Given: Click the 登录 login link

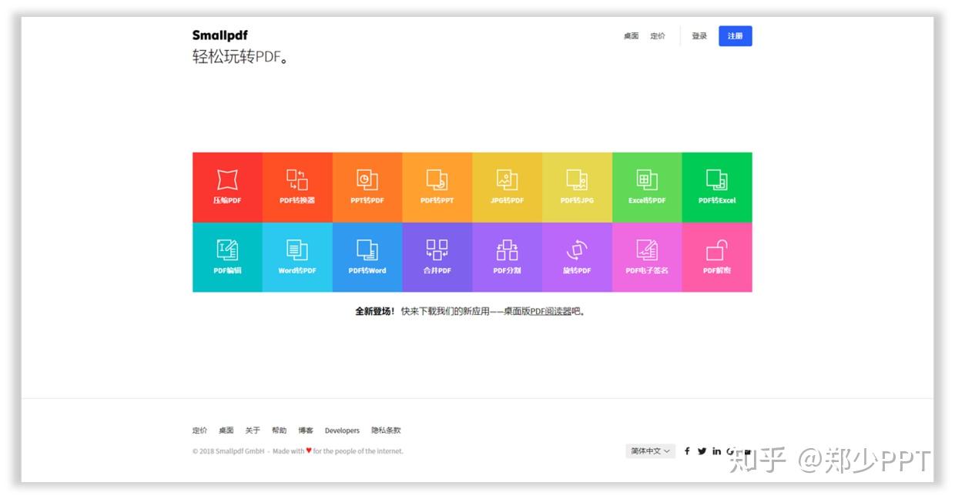Looking at the screenshot, I should [x=699, y=36].
